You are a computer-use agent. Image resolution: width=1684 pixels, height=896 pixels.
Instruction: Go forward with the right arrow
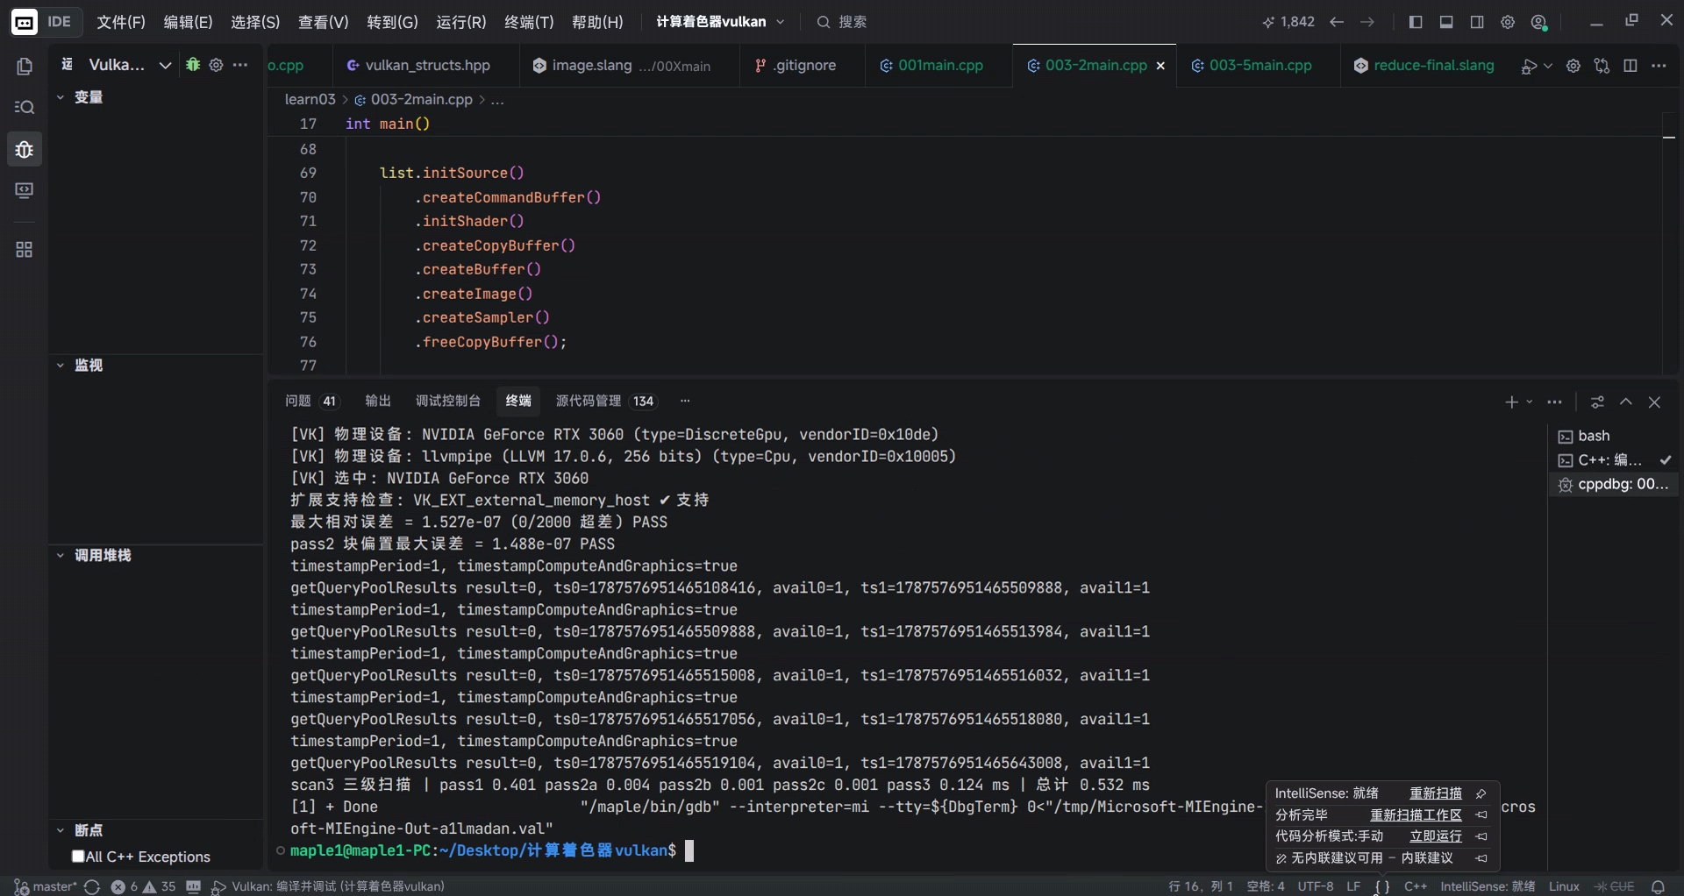point(1367,22)
